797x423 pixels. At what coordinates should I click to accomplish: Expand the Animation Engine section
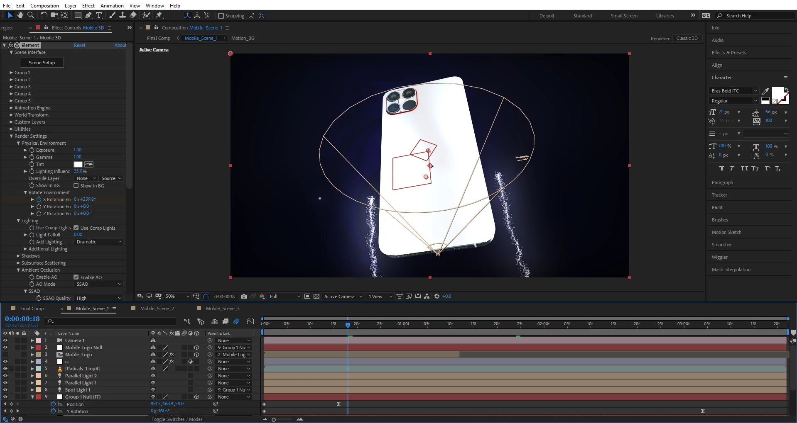(11, 108)
